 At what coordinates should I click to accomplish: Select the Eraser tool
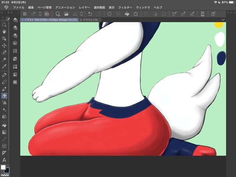[4, 96]
